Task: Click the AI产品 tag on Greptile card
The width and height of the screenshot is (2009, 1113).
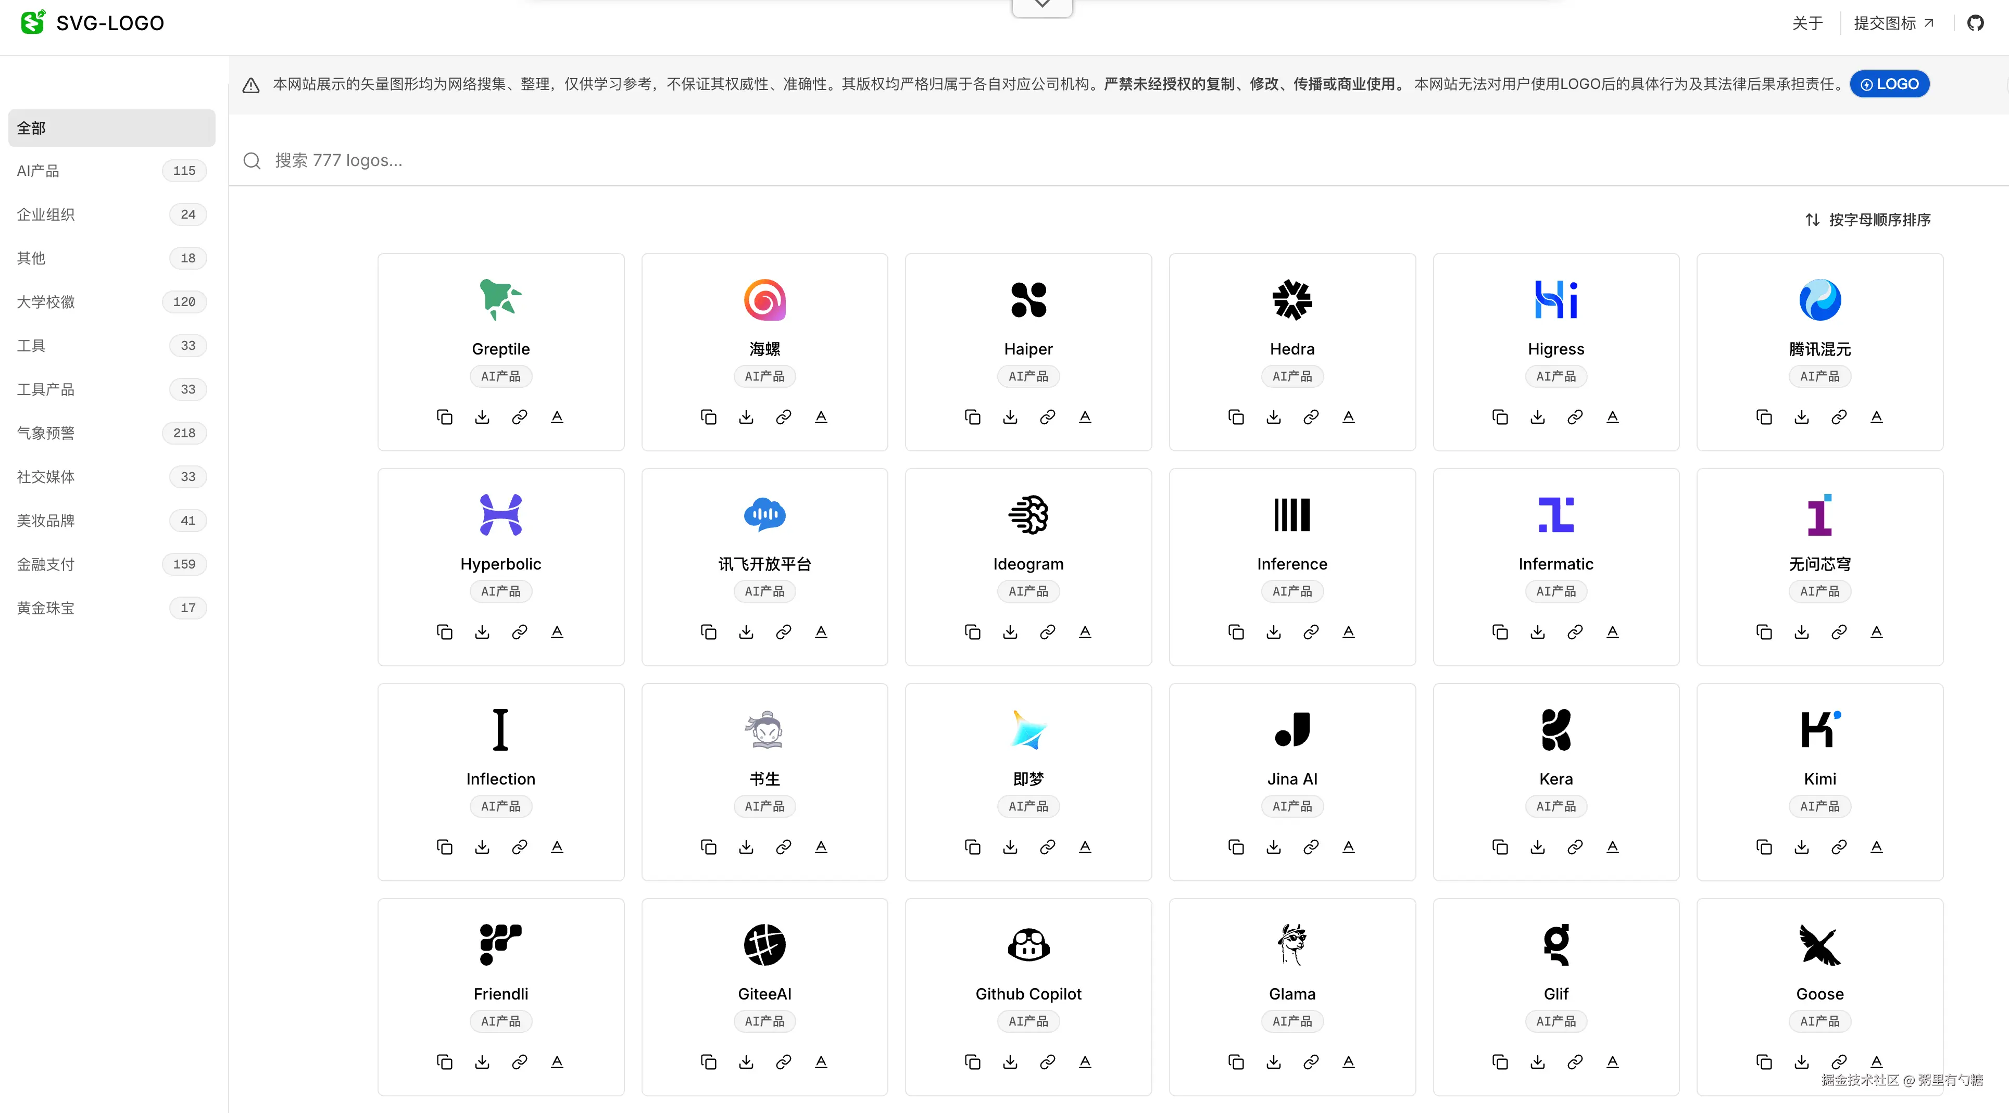Action: (501, 376)
